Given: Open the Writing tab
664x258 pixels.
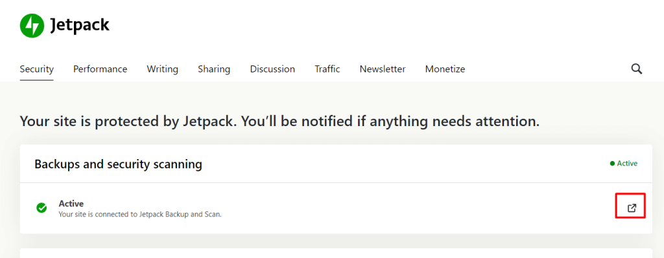Looking at the screenshot, I should pos(163,69).
